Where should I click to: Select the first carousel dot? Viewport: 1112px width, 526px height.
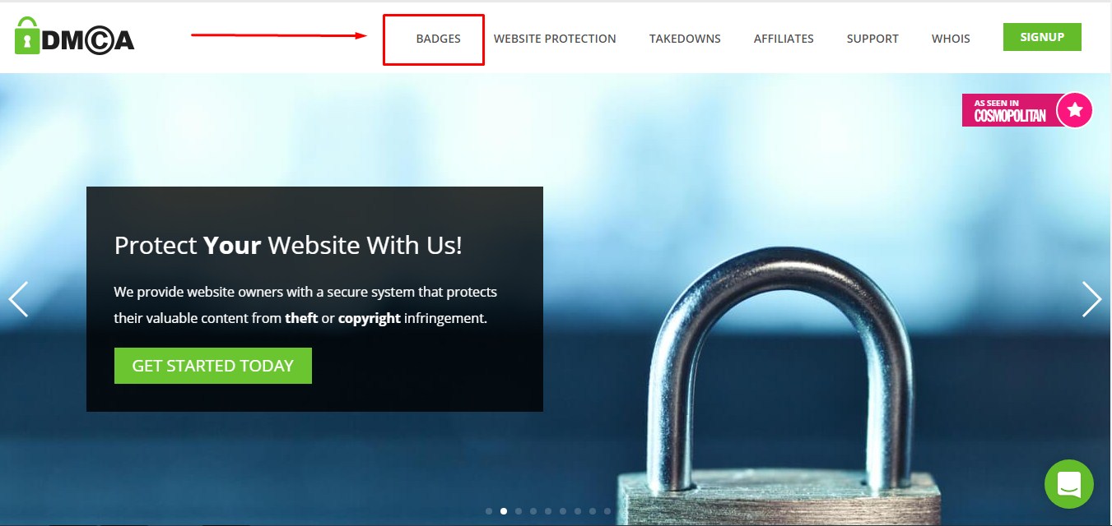[x=489, y=511]
